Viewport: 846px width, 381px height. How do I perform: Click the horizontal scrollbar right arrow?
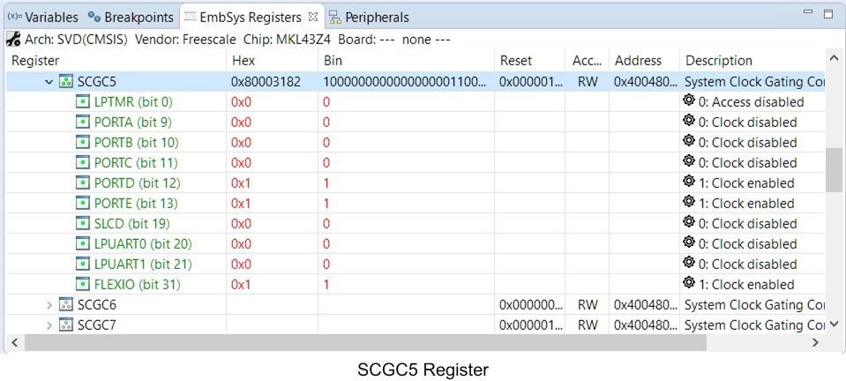(815, 342)
